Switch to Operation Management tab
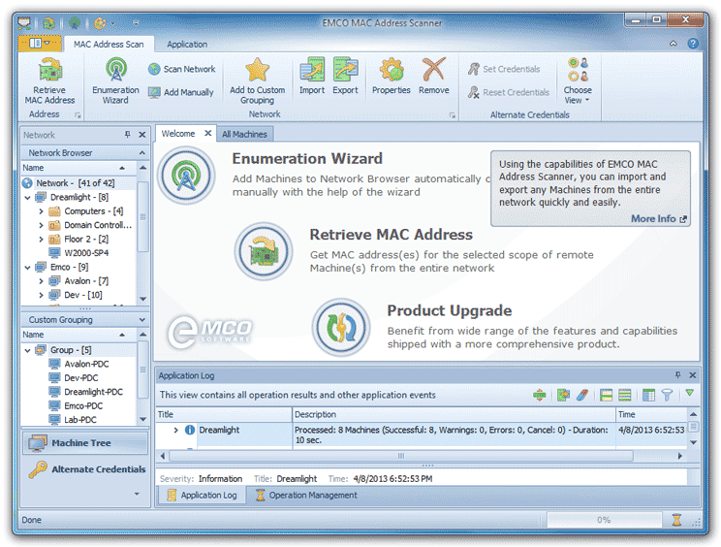The width and height of the screenshot is (721, 547). point(306,495)
